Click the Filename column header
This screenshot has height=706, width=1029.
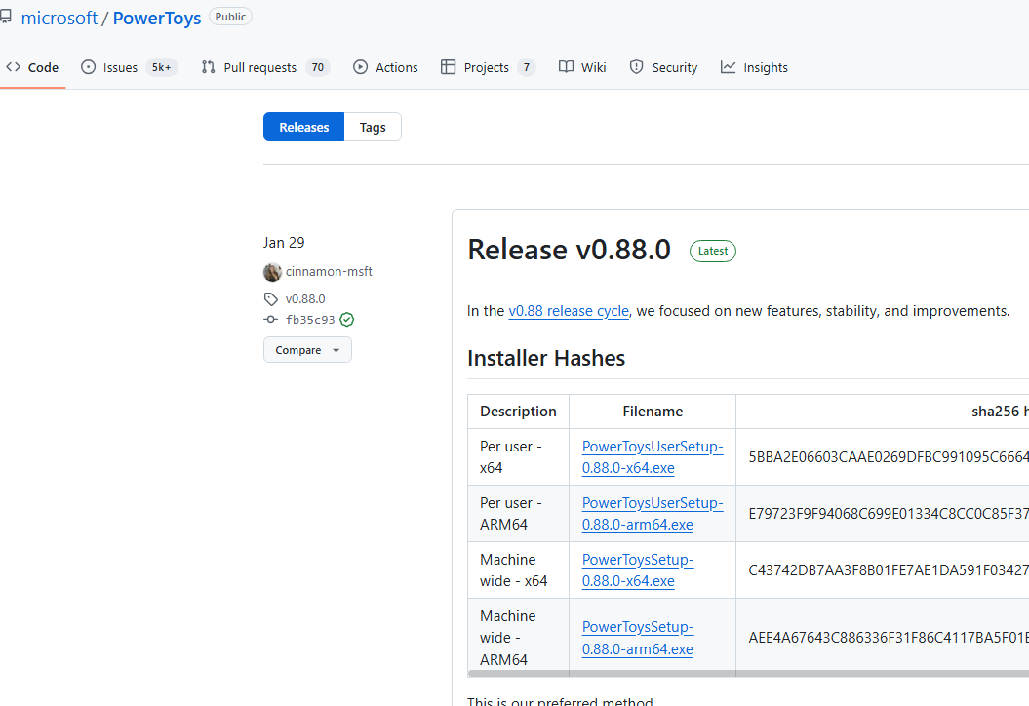(x=653, y=412)
